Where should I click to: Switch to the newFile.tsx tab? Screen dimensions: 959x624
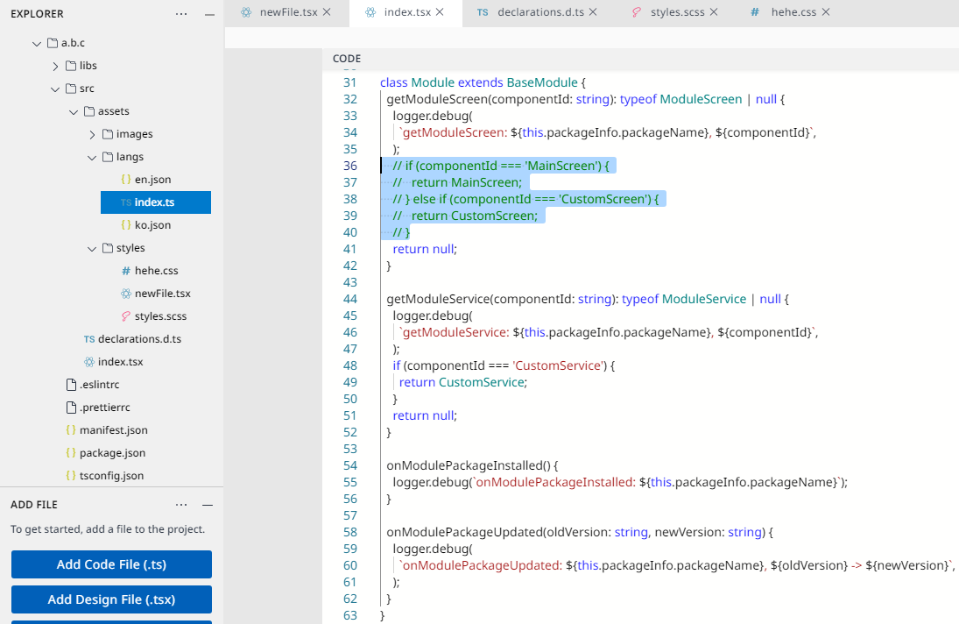click(287, 12)
